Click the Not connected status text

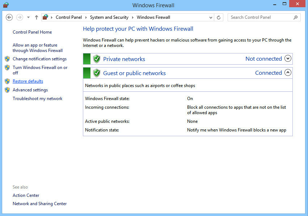(x=263, y=59)
